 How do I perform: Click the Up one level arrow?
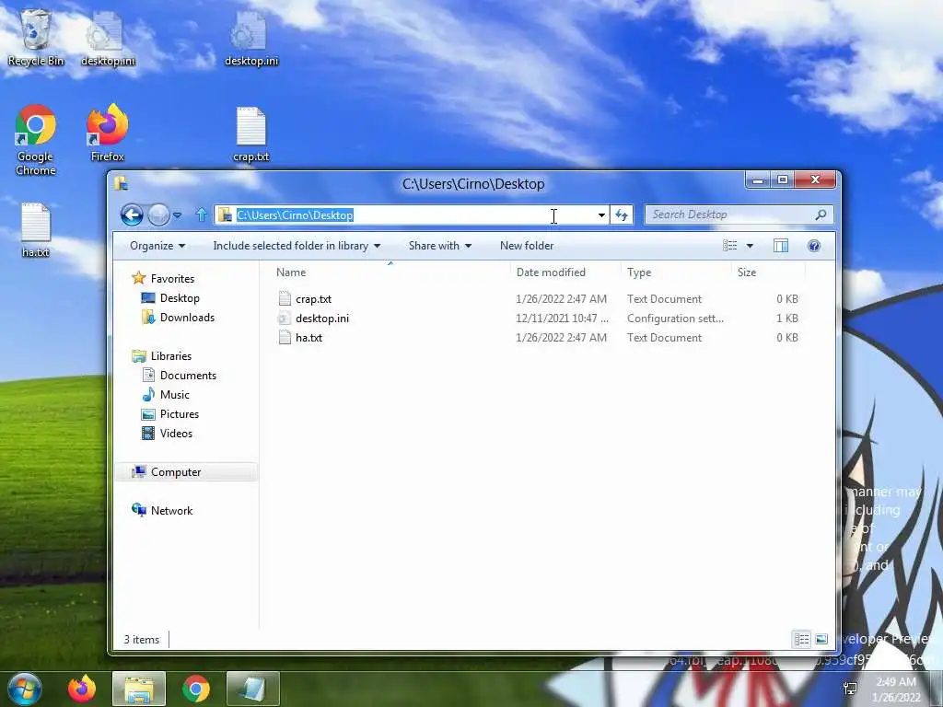tap(202, 214)
